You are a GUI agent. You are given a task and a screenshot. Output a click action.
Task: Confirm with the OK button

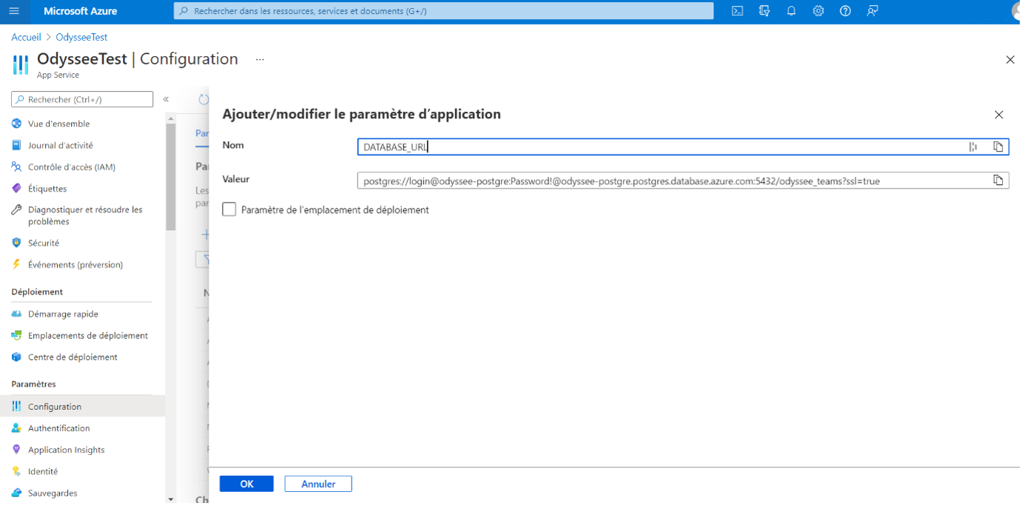coord(246,484)
